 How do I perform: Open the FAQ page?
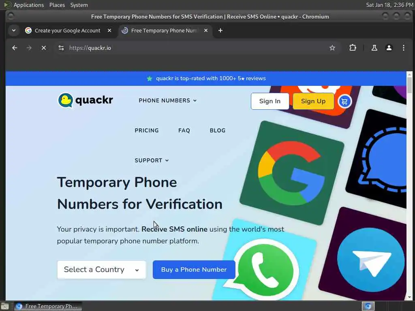[184, 130]
